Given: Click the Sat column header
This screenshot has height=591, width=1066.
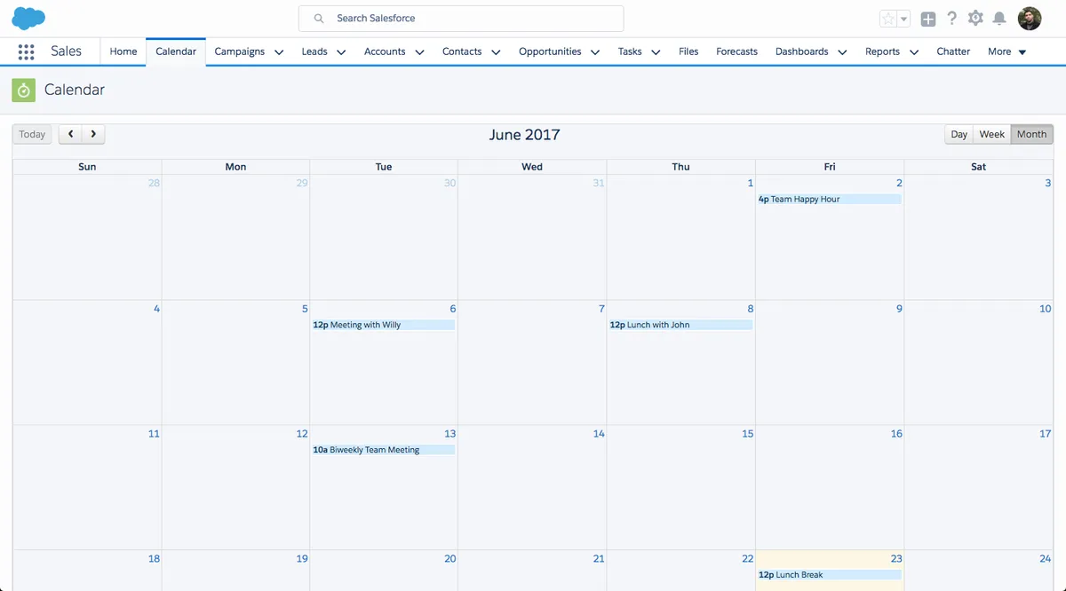Looking at the screenshot, I should click(x=978, y=167).
